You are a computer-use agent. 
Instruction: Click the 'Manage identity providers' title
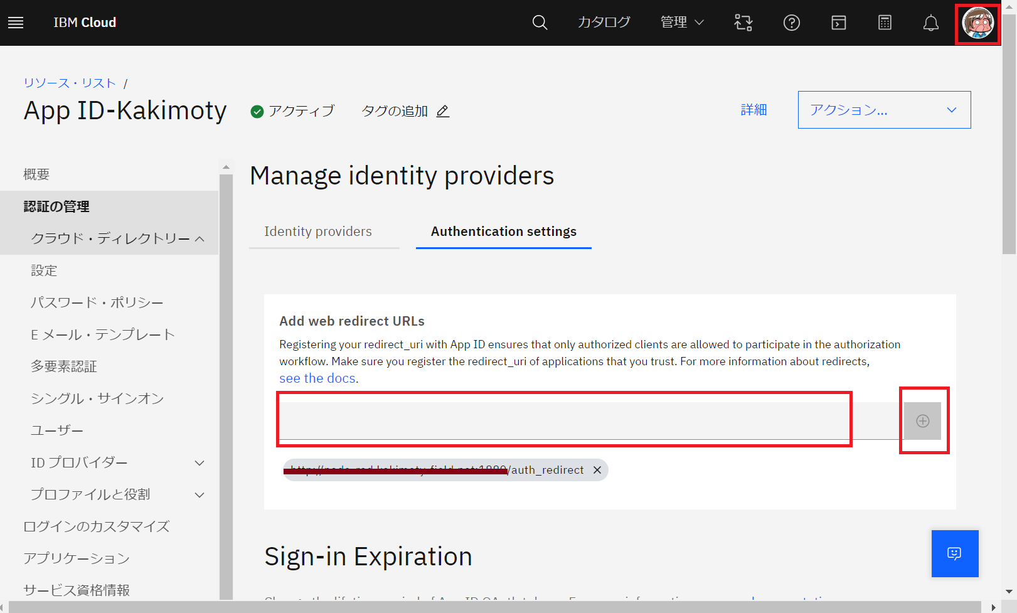[x=402, y=176]
